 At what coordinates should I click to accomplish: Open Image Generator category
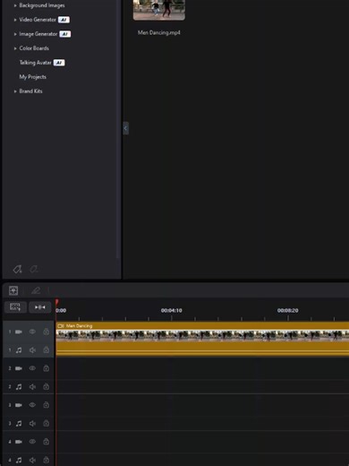point(38,34)
